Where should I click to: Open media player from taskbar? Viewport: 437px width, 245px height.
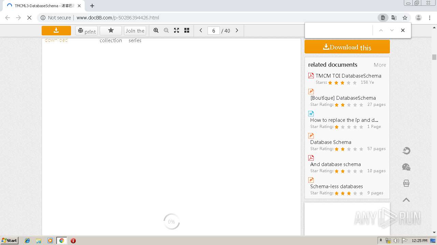pyautogui.click(x=50, y=241)
